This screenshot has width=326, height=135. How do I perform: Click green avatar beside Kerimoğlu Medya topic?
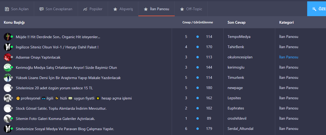[x=8, y=67]
